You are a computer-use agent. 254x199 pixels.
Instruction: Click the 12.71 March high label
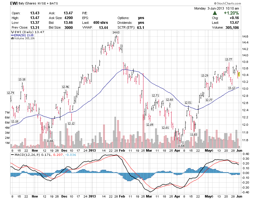click(x=155, y=95)
